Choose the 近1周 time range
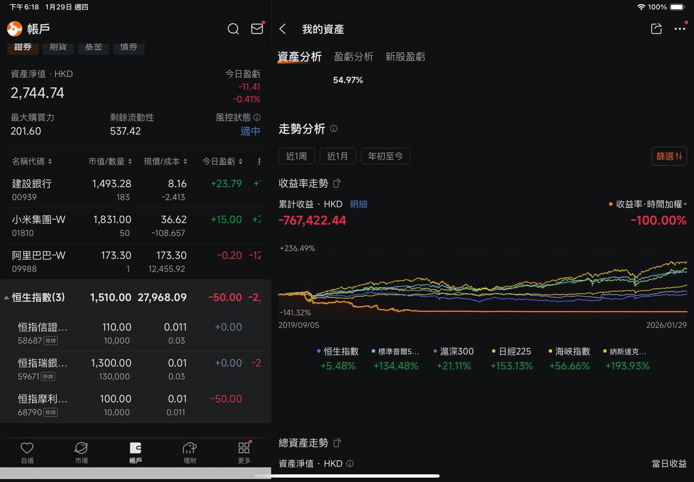Viewport: 694px width, 482px height. pyautogui.click(x=297, y=156)
